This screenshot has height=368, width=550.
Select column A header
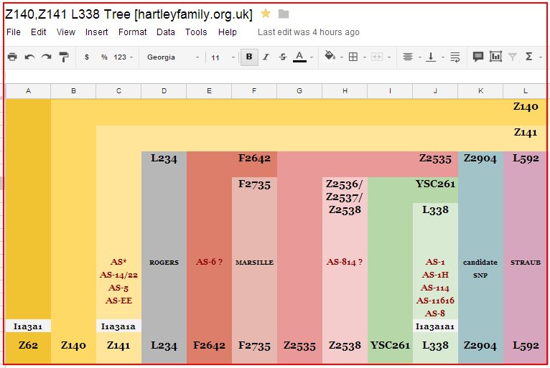pyautogui.click(x=28, y=91)
